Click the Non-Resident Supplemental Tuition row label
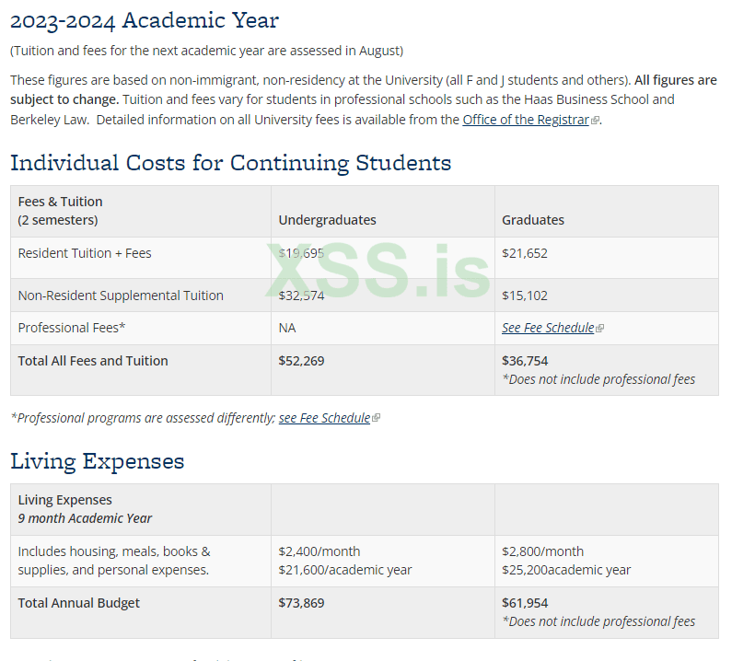The height and width of the screenshot is (661, 755). [121, 296]
